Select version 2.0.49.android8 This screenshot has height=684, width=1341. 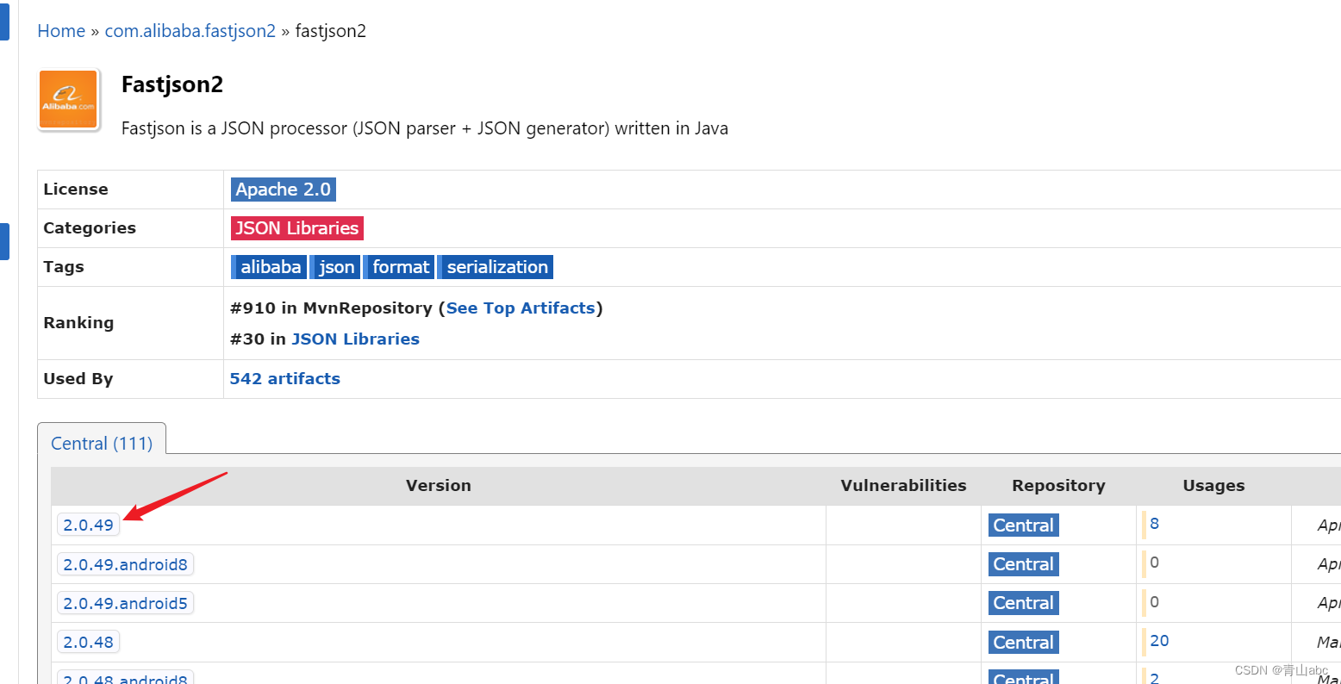tap(125, 563)
